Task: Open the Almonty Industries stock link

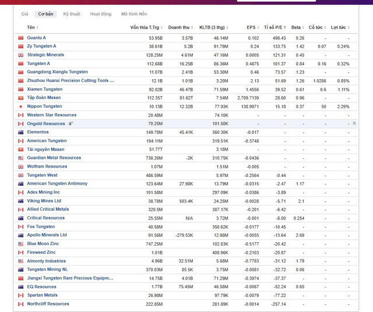Action: pos(46,261)
